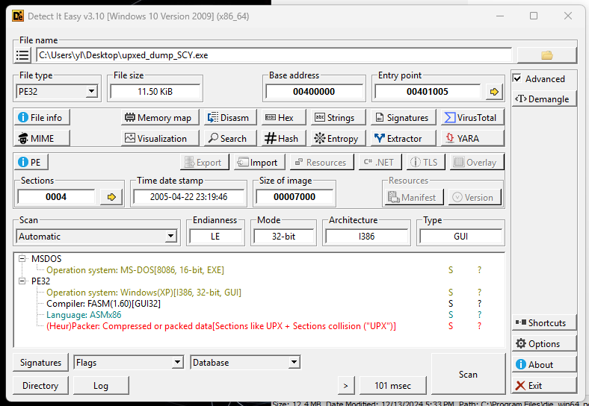Uncheck the Advanced checkbox
The width and height of the screenshot is (589, 406).
[518, 79]
